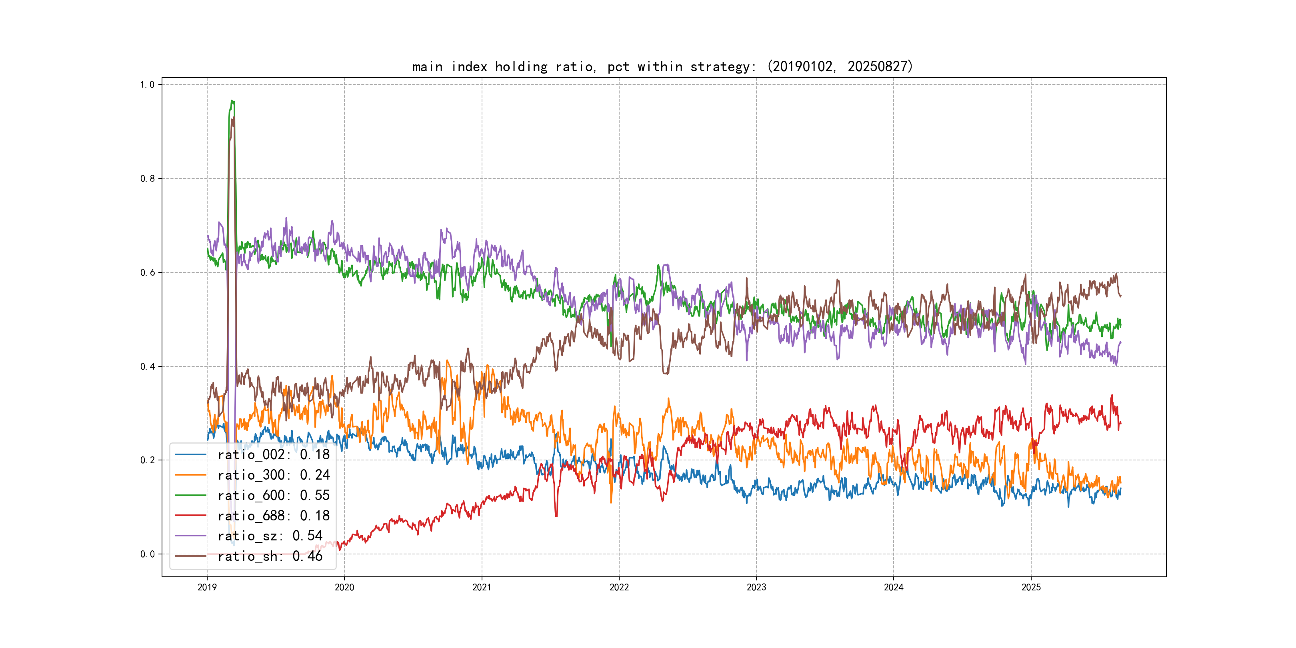
Task: Click the purple legend line swatch
Action: [191, 536]
